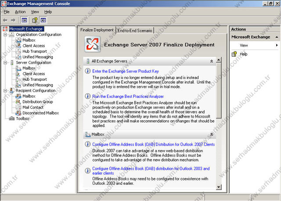Collapse the All Exchange Servers section
Screen dimensions: 281x201
pyautogui.click(x=211, y=61)
